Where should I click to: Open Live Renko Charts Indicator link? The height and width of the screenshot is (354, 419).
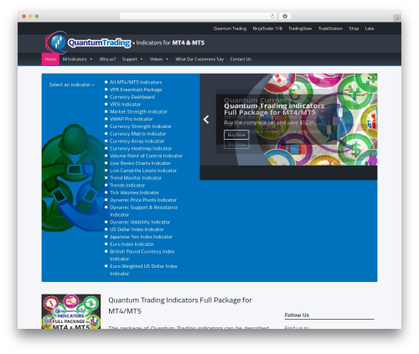(140, 163)
